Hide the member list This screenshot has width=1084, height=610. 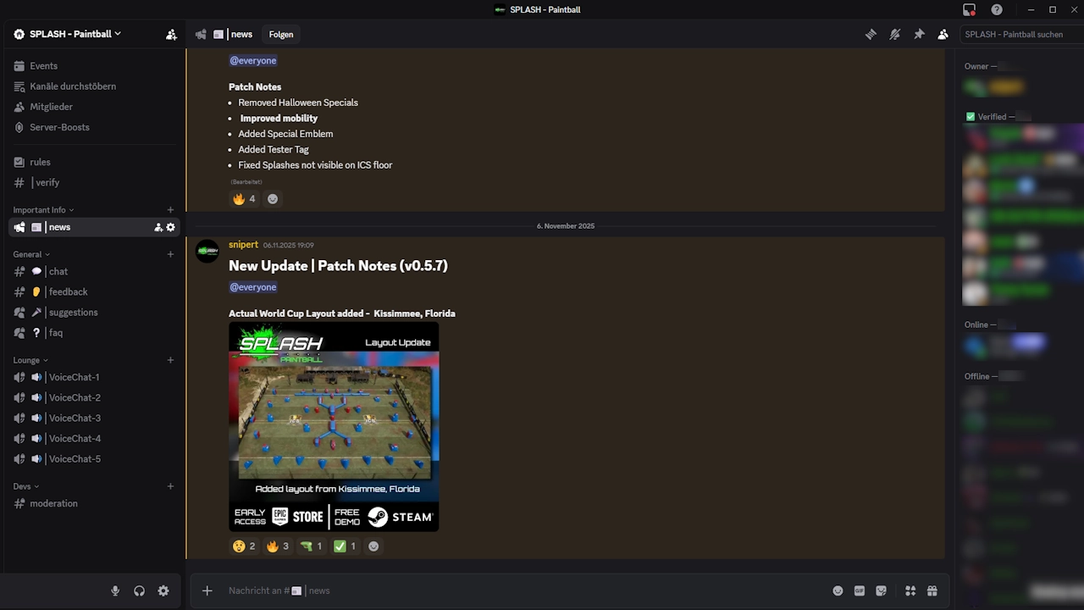(x=943, y=34)
